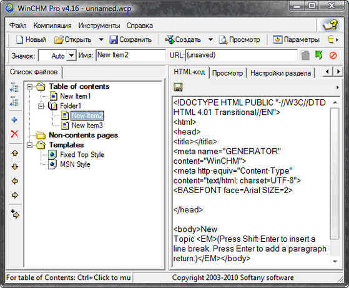Image resolution: width=349 pixels, height=288 pixels.
Task: Switch to the Настройки раздела tab
Action: [280, 73]
